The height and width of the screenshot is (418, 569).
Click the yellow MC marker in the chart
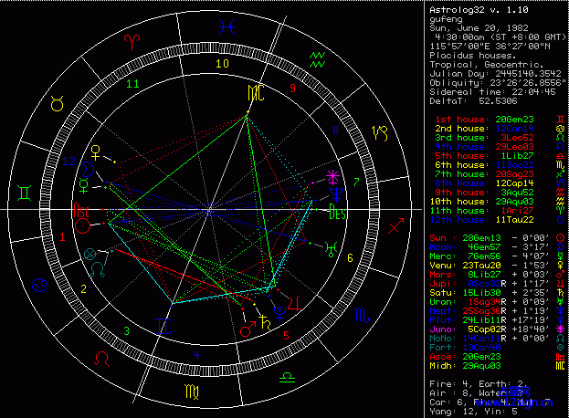[x=253, y=93]
